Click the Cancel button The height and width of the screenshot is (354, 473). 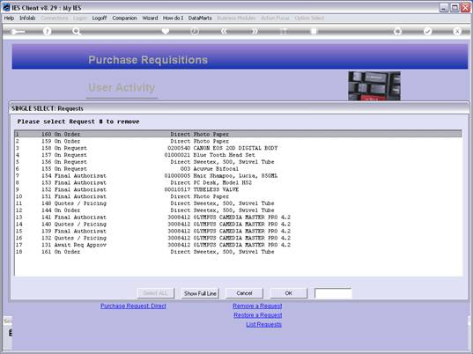[x=244, y=293]
